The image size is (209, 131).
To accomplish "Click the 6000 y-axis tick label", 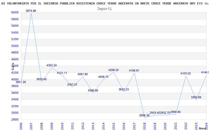I will click(x=15, y=12).
